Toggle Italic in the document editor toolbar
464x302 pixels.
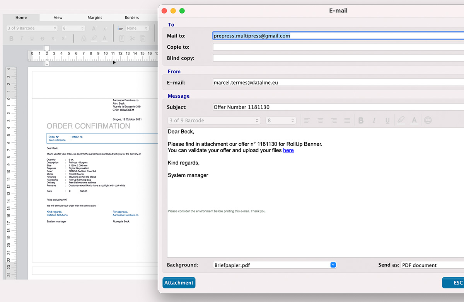click(x=22, y=39)
